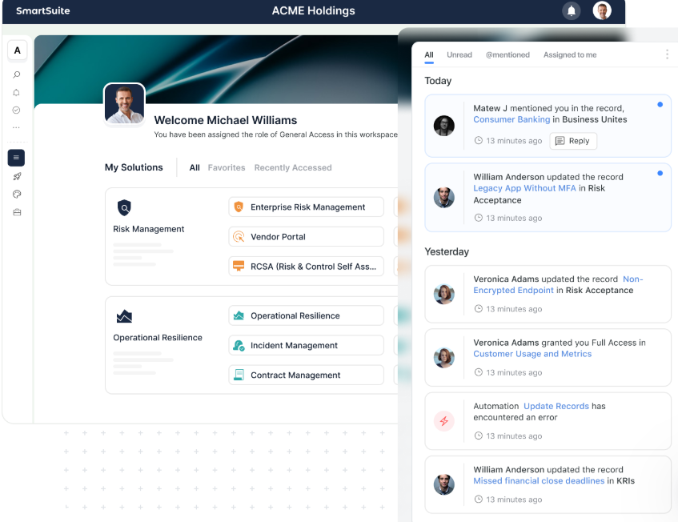
Task: Select the Favorites tab in My Solutions
Action: (x=227, y=168)
